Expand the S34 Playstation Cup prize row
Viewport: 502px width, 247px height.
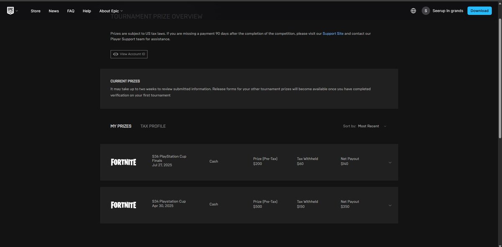coord(390,205)
